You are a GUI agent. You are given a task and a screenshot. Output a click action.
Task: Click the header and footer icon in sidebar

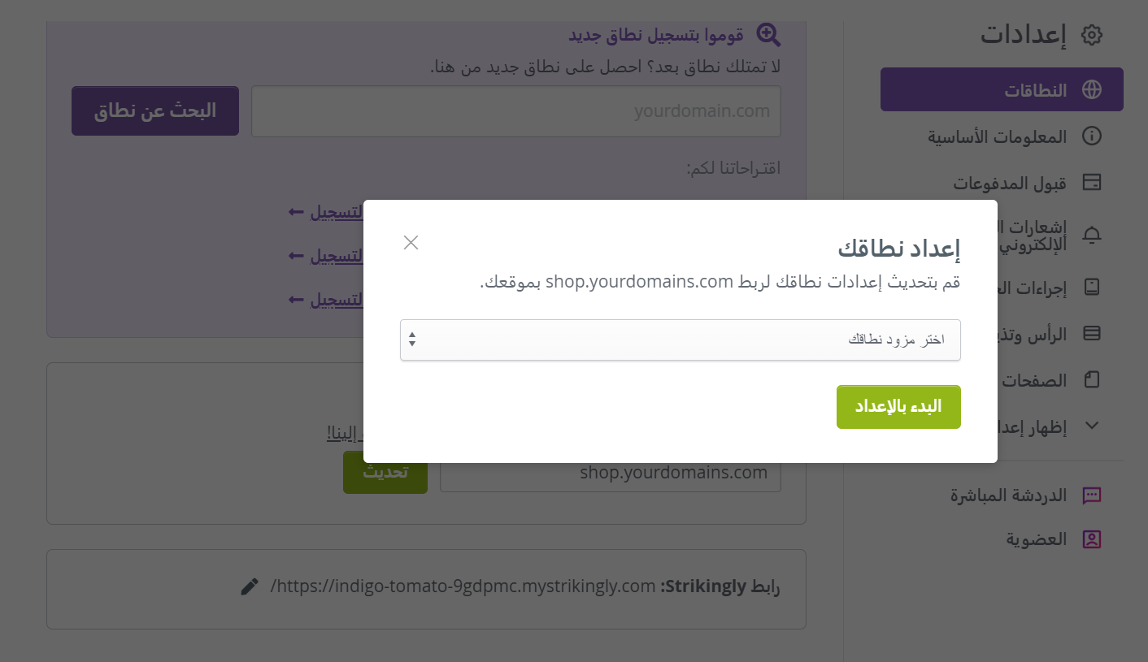pos(1092,333)
